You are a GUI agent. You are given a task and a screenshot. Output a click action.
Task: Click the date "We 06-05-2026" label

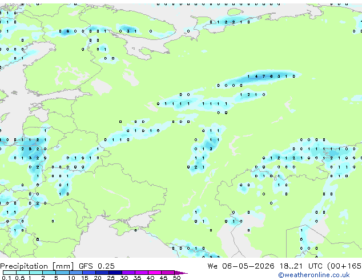(241, 266)
